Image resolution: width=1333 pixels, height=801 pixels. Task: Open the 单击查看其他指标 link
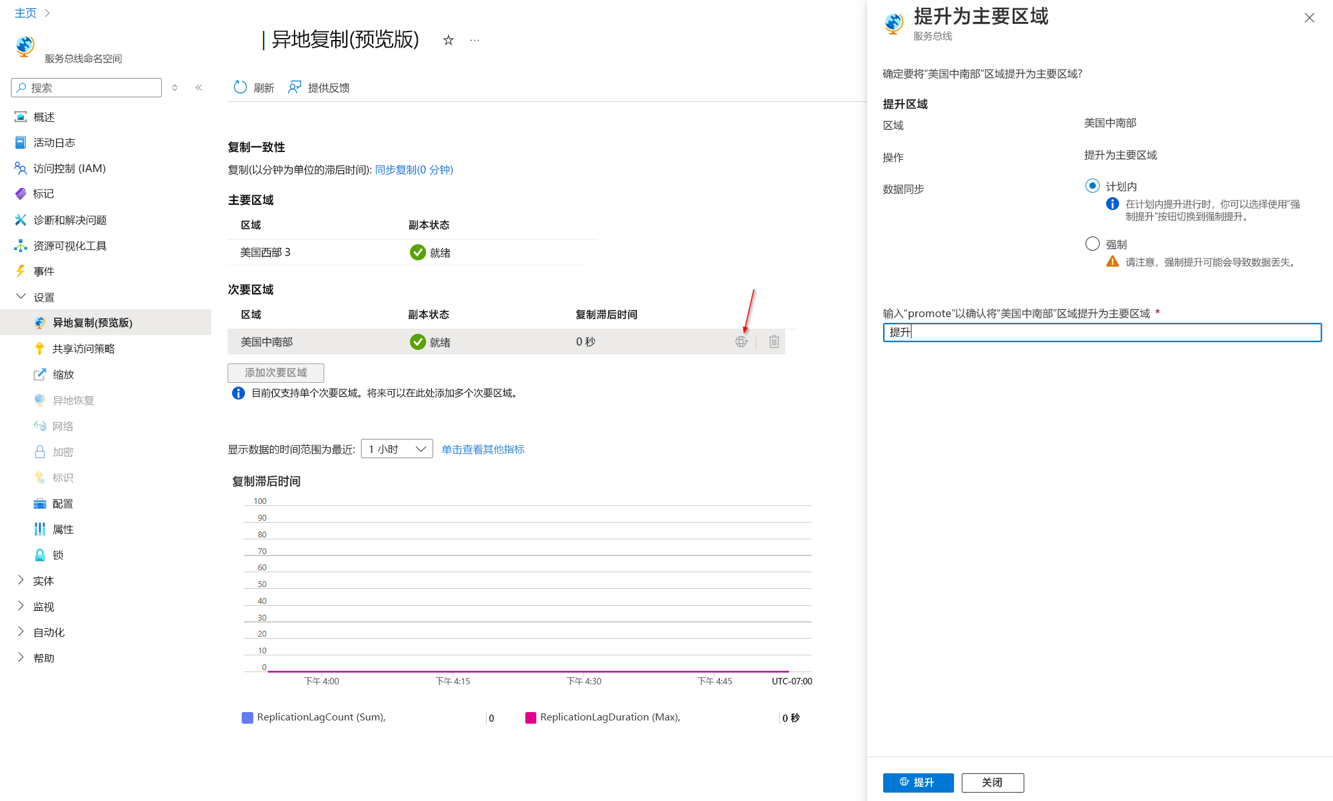pyautogui.click(x=483, y=449)
